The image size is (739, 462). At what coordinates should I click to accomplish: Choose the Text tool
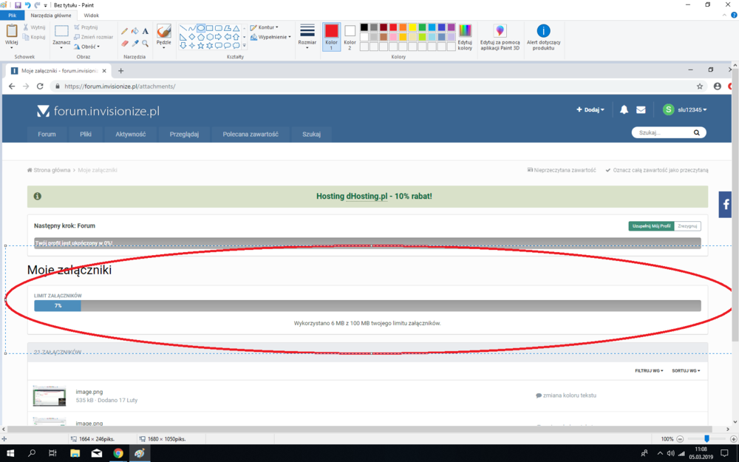(x=146, y=31)
